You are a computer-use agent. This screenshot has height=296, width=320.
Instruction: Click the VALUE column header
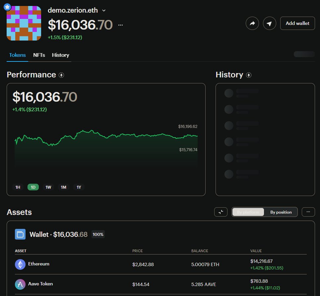click(256, 251)
